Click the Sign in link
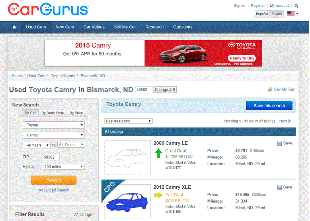 240,6
